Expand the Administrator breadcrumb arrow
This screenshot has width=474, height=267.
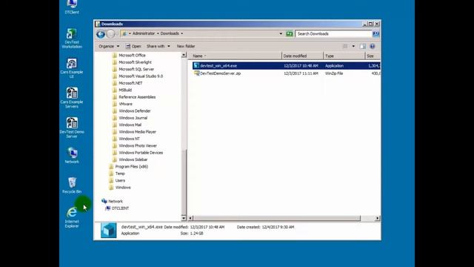click(x=158, y=33)
